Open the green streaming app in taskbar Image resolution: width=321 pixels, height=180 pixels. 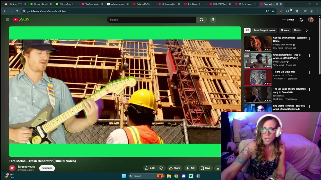pyautogui.click(x=191, y=176)
